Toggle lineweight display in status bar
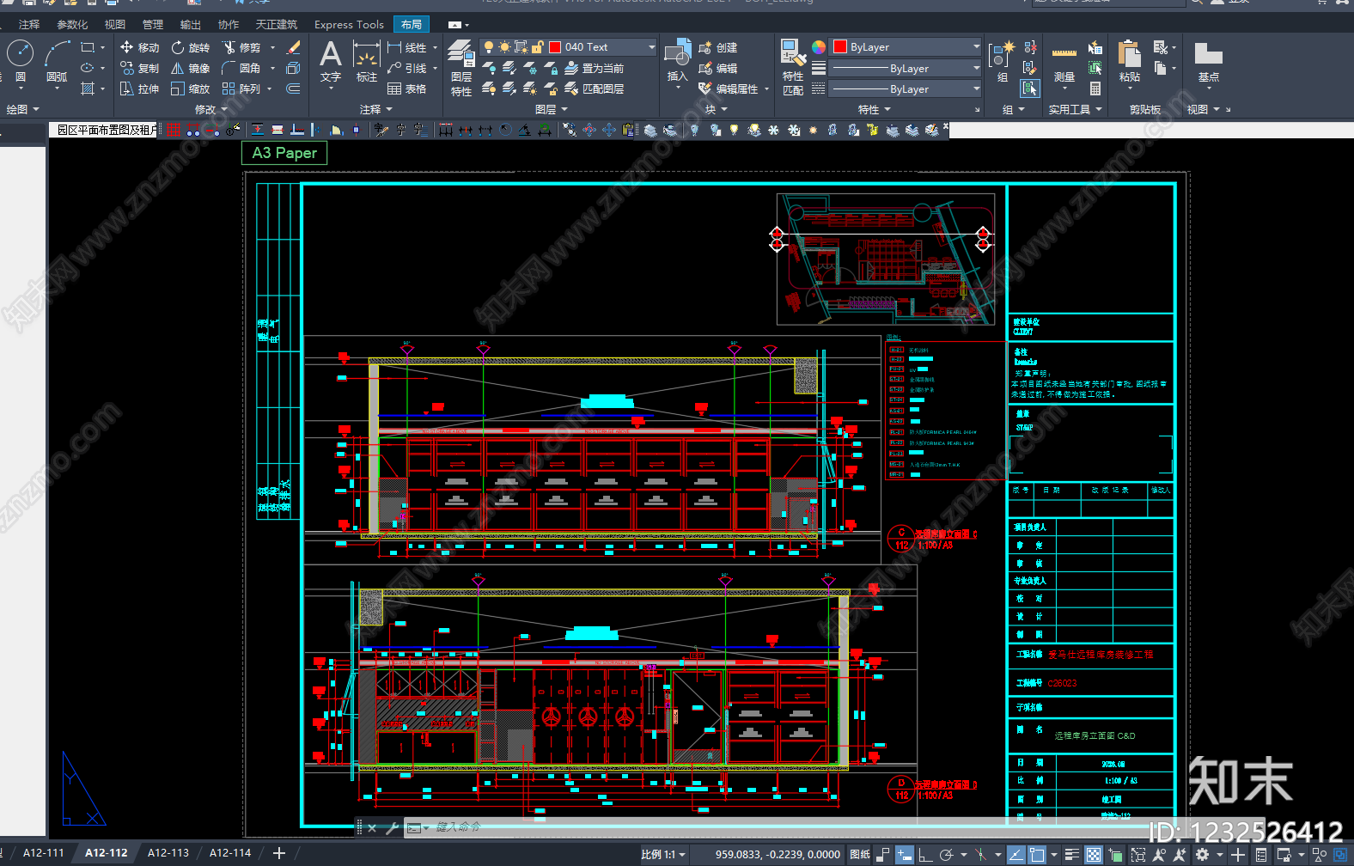This screenshot has width=1354, height=866. (1071, 855)
